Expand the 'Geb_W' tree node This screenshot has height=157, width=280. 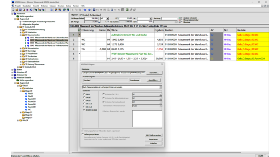[18, 120]
